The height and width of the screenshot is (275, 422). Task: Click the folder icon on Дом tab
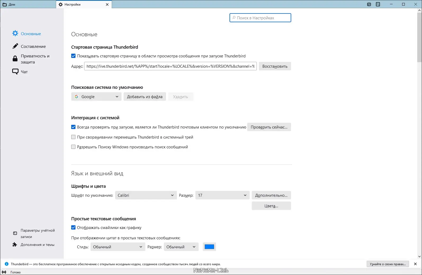coord(5,4)
